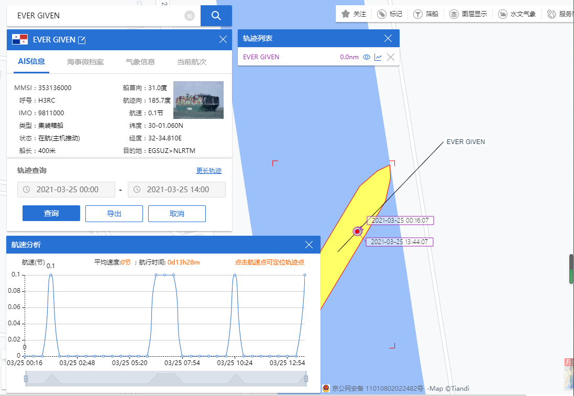Switch to the AIS信息 tab

[x=31, y=61]
